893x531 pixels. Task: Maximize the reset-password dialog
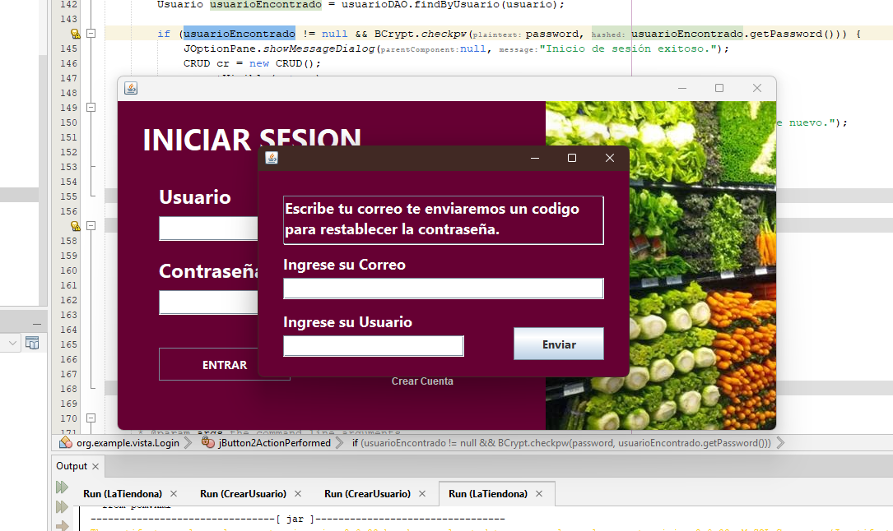(572, 158)
